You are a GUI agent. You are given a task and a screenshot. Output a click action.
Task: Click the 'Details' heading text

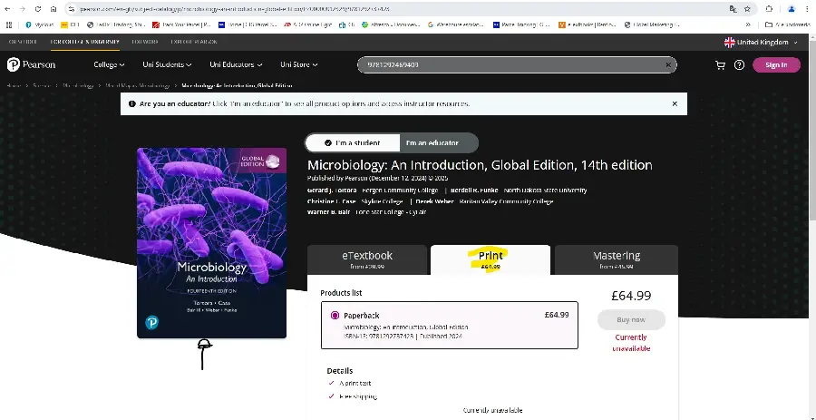(x=340, y=370)
